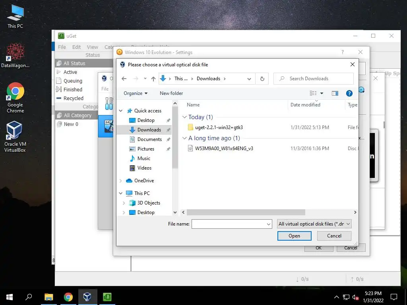Screen dimensions: 407x305
Task: Open Chrome from the taskbar
Action: click(68, 297)
